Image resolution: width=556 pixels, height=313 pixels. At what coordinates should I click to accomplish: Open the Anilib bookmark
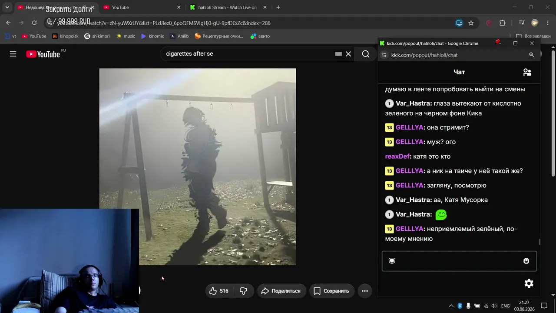coord(179,36)
